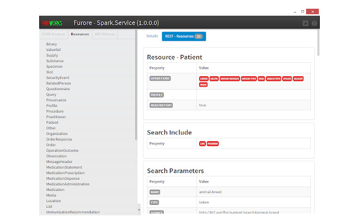Select Slot in the resource list
The width and height of the screenshot is (359, 224).
tap(49, 72)
